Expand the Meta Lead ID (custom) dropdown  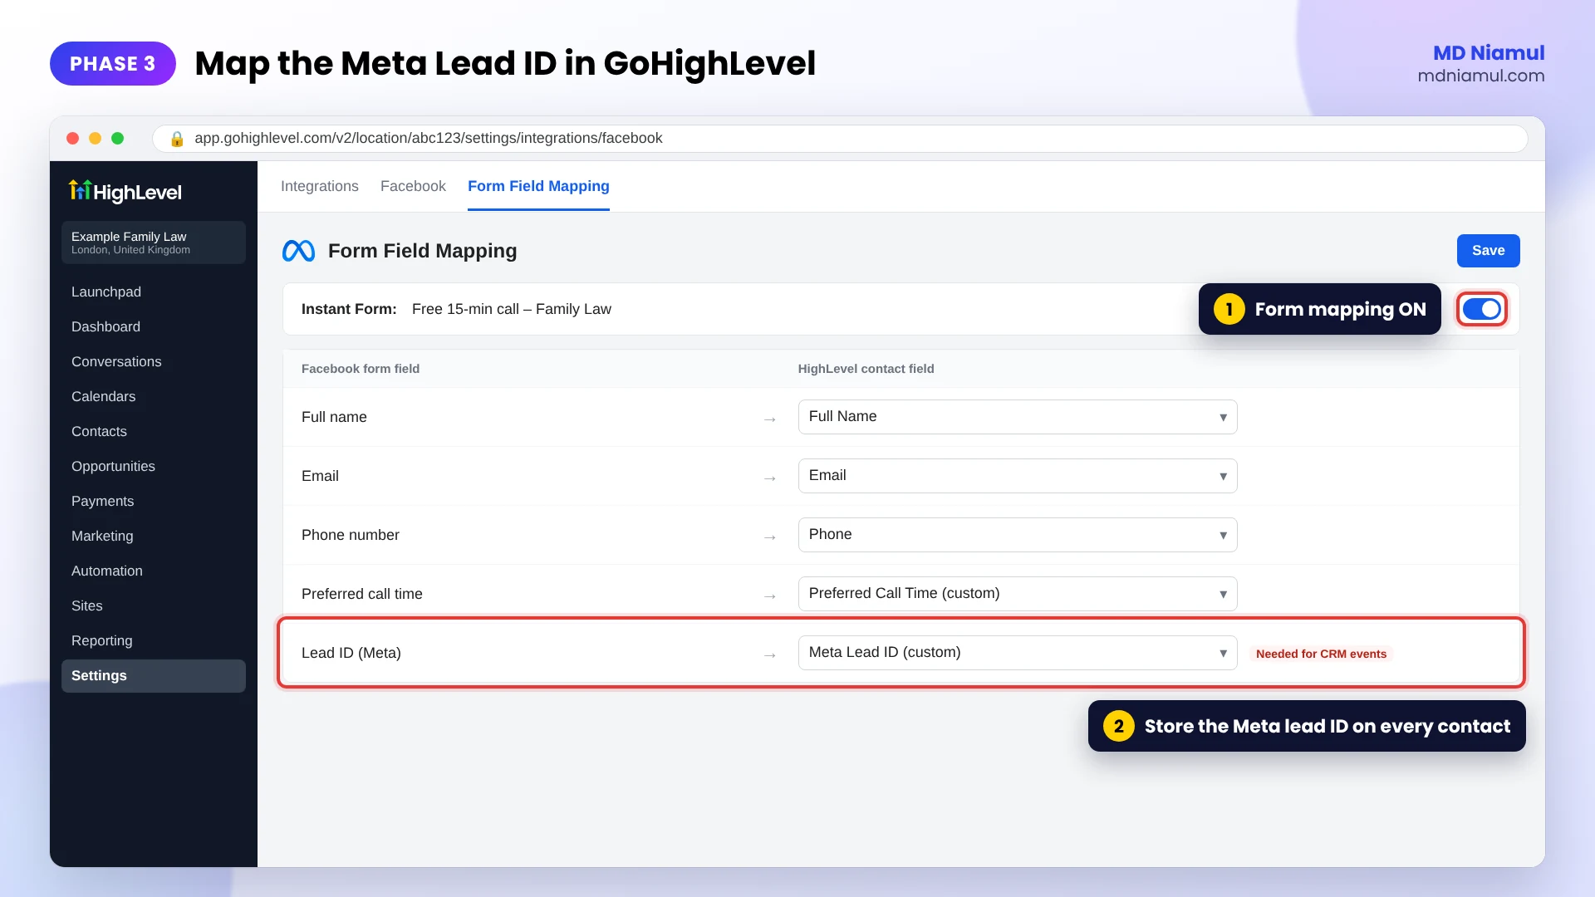1018,653
